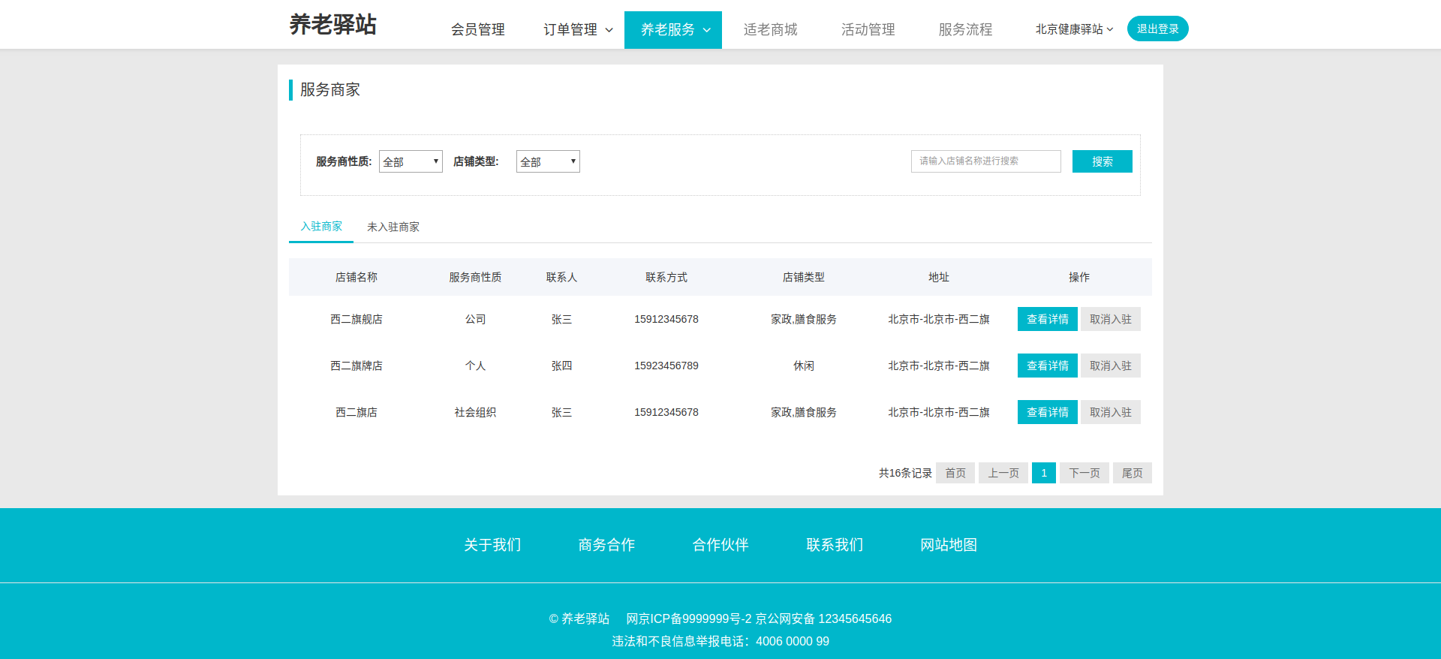Switch to the 未入驻商家 tab
Image resolution: width=1441 pixels, height=659 pixels.
point(393,227)
